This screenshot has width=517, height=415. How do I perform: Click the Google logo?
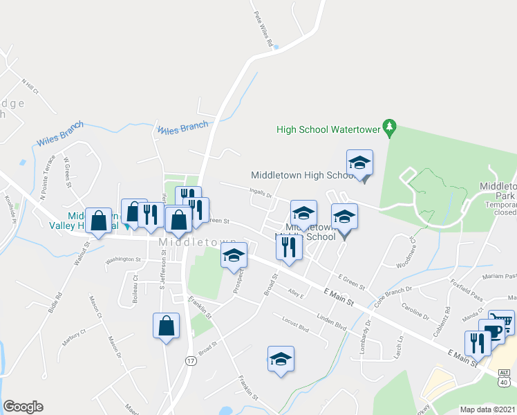pyautogui.click(x=23, y=406)
